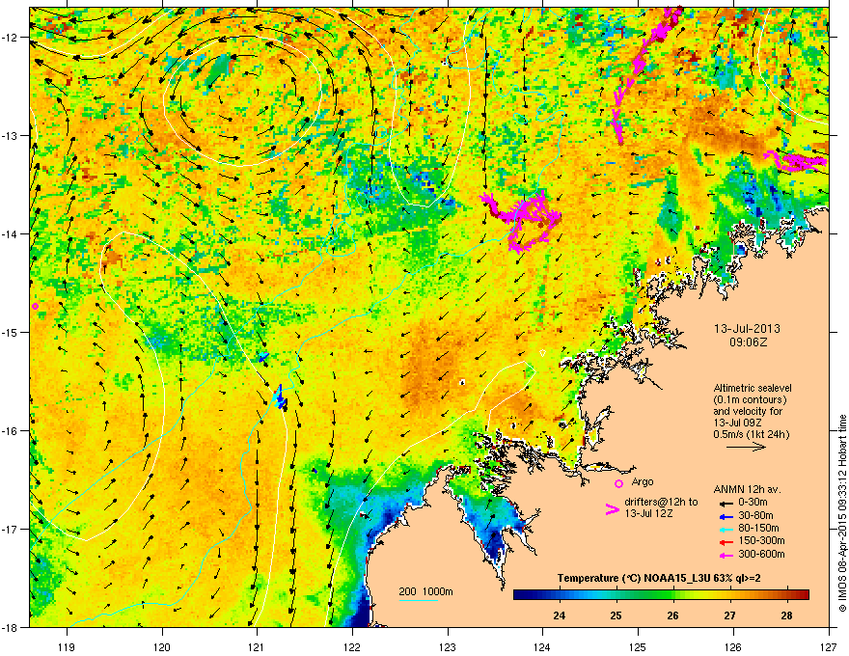Click the '123' longitude axis label
This screenshot has height=656, width=849.
(x=448, y=646)
